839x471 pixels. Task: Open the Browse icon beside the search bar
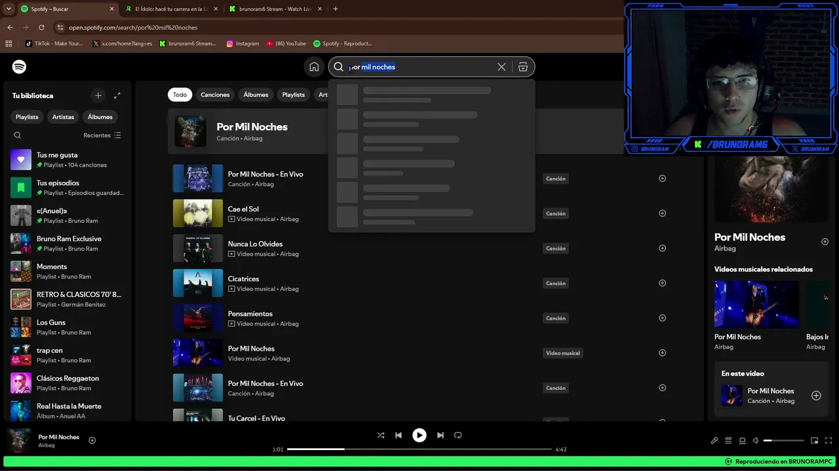tap(523, 67)
